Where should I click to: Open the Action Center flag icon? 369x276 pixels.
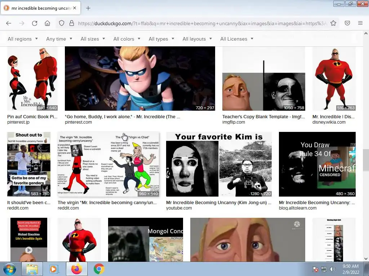point(315,269)
